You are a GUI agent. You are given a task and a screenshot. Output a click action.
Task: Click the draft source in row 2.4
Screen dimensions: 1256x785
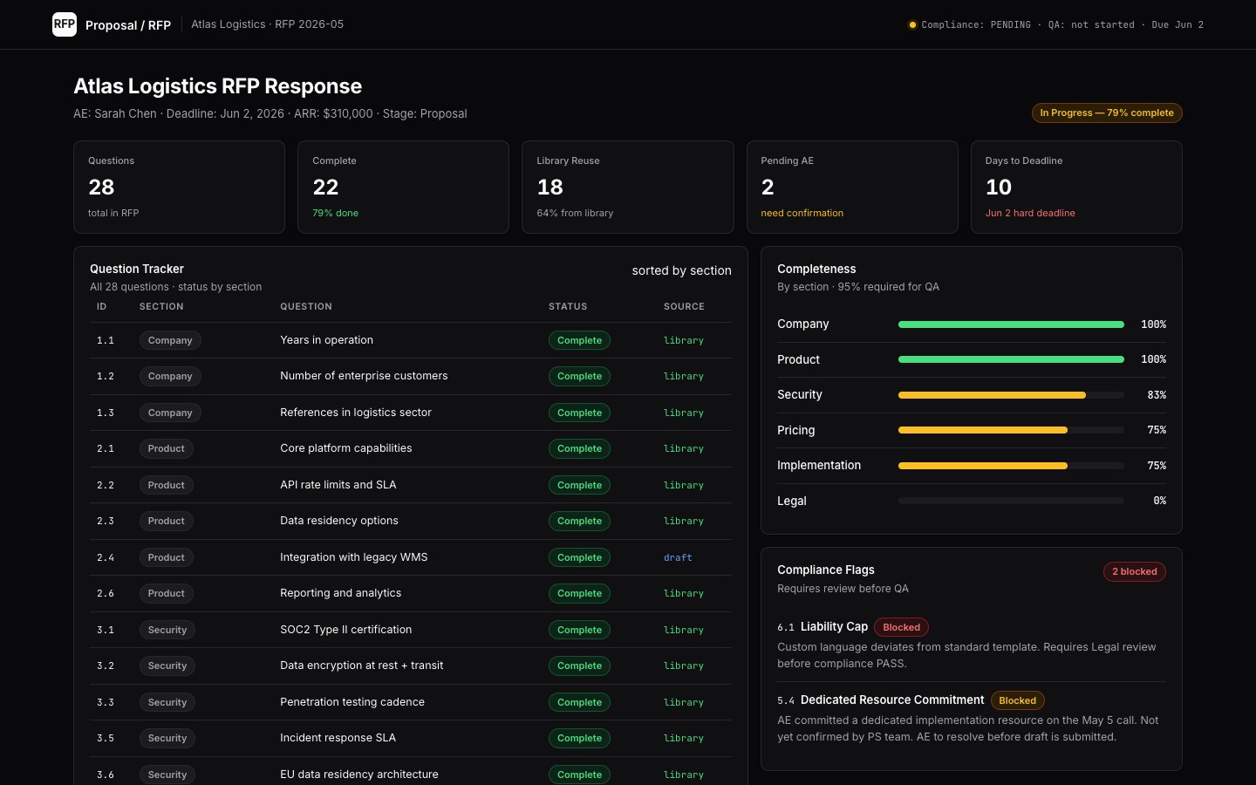click(678, 557)
